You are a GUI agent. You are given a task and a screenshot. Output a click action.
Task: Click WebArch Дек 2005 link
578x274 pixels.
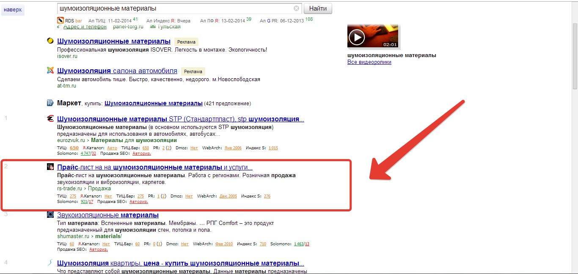[228, 196]
